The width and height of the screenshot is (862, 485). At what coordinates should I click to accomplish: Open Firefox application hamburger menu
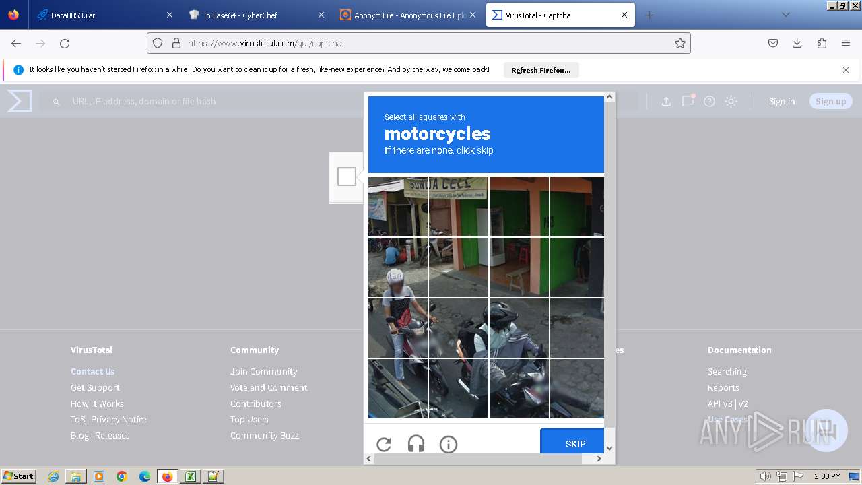[x=846, y=43]
